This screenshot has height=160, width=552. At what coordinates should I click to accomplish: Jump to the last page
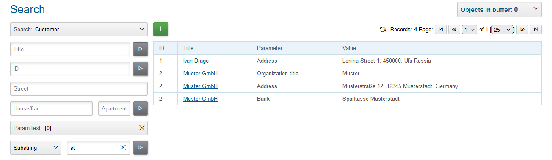tap(536, 30)
